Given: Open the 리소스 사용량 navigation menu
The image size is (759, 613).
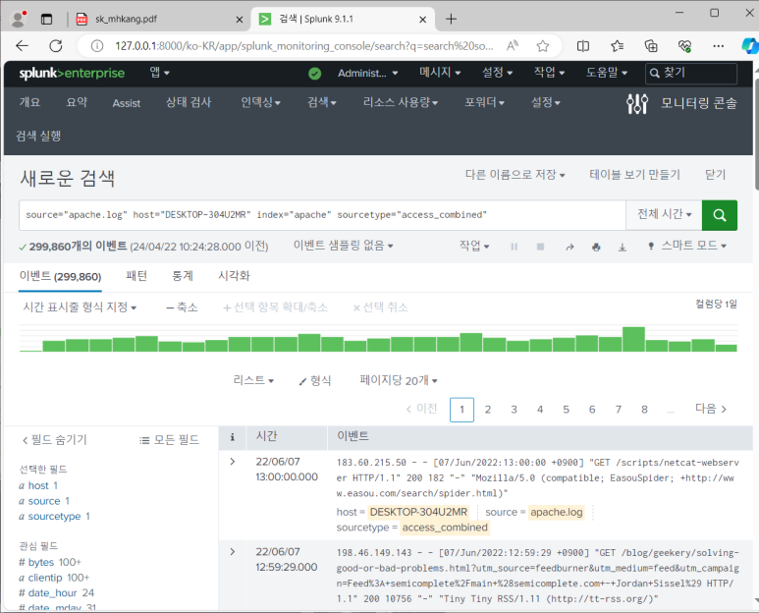Looking at the screenshot, I should pos(401,102).
